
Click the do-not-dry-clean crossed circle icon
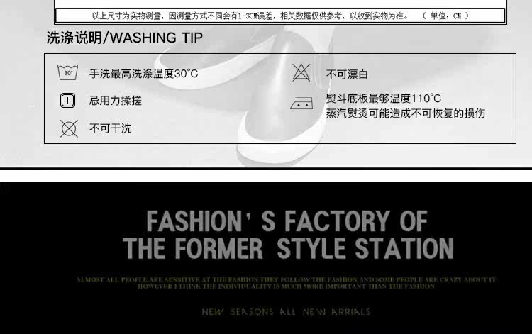[x=69, y=128]
